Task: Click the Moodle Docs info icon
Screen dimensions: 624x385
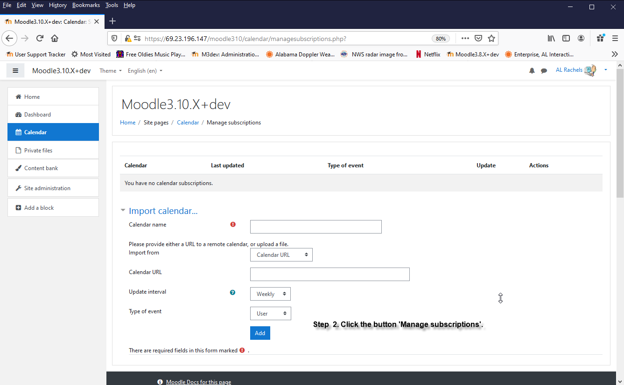Action: (x=160, y=382)
